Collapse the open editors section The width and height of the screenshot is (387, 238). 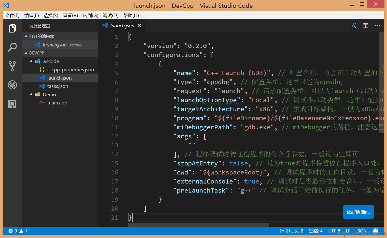26,36
